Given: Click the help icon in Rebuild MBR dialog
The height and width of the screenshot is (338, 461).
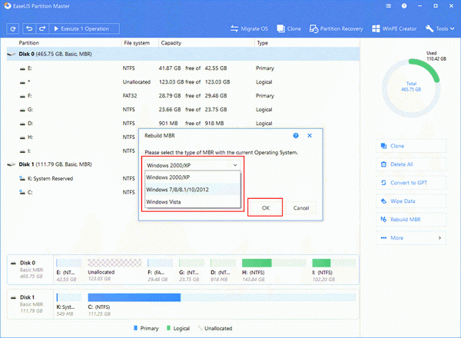Looking at the screenshot, I should (297, 134).
